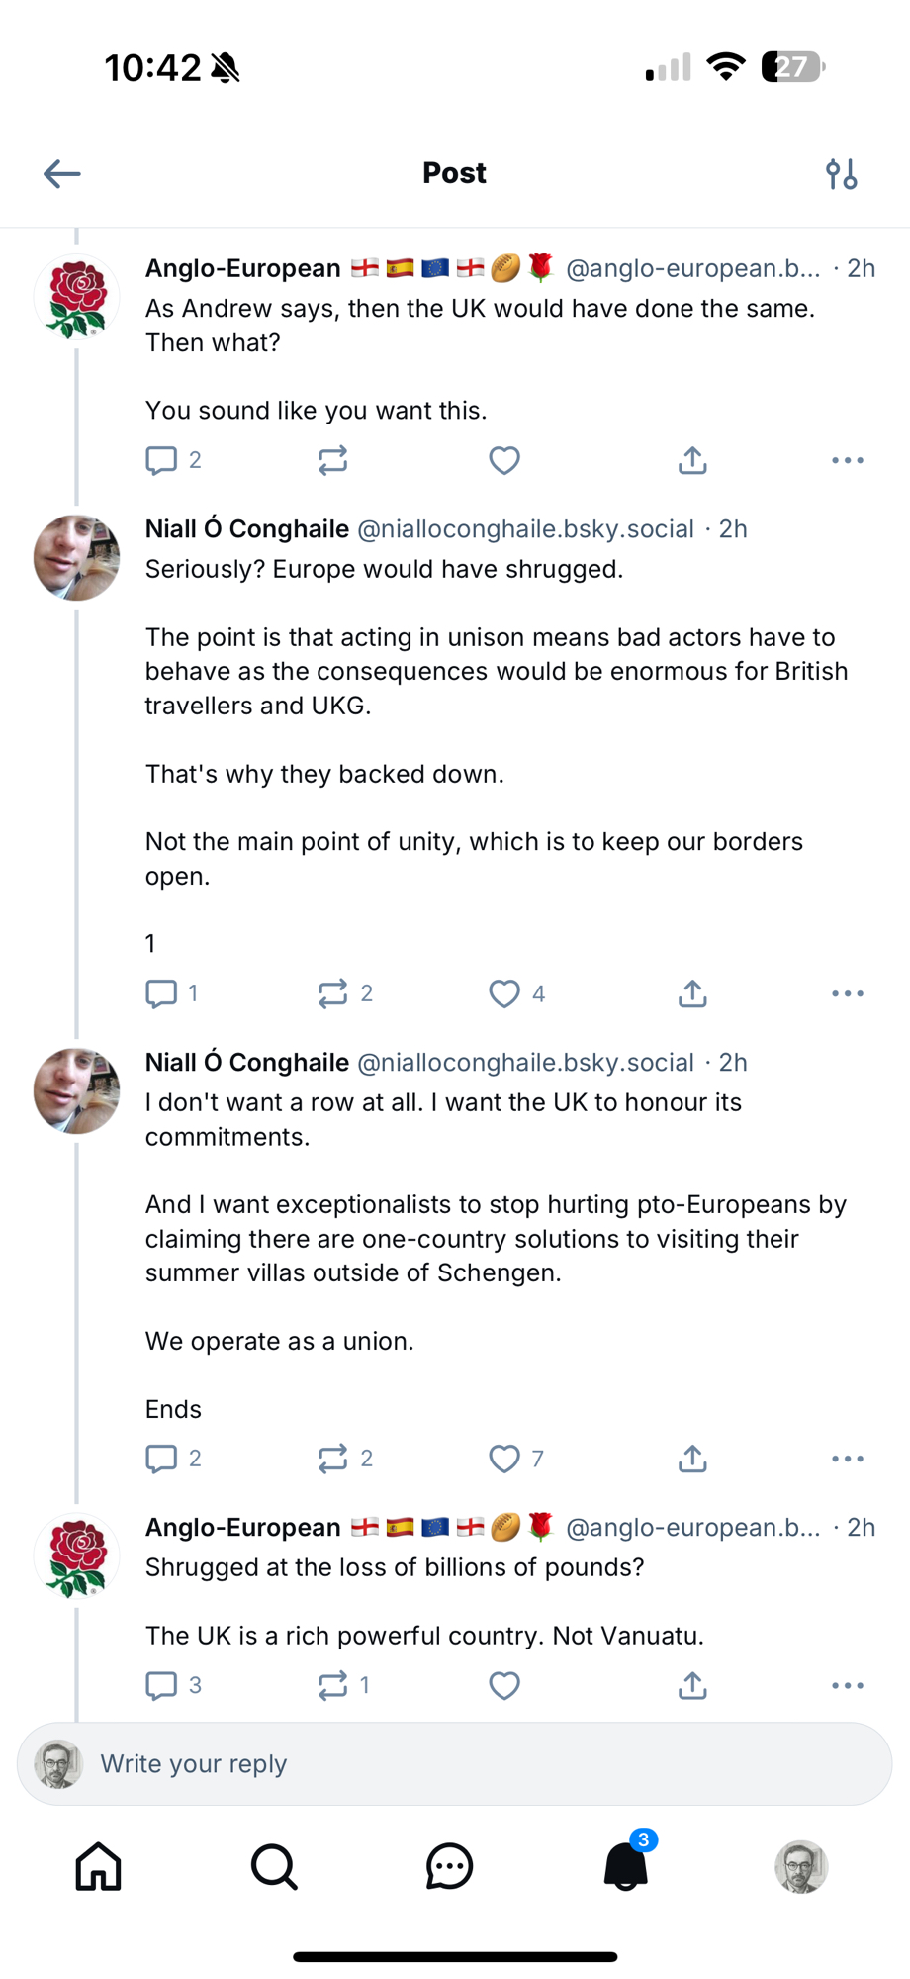Image resolution: width=910 pixels, height=1979 pixels.
Task: Repost the "That's why they backed down" post
Action: pyautogui.click(x=333, y=993)
